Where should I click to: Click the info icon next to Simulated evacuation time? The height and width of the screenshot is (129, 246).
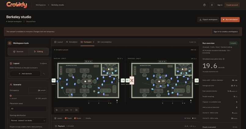click(x=223, y=59)
